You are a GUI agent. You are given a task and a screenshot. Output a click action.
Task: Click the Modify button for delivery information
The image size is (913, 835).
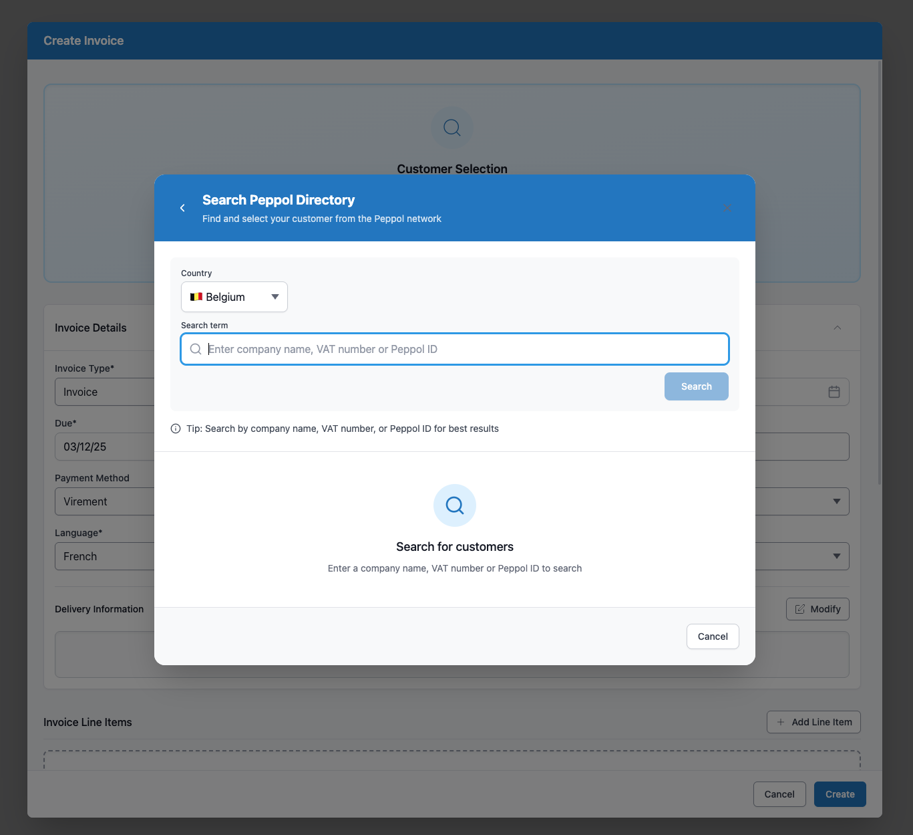click(817, 609)
